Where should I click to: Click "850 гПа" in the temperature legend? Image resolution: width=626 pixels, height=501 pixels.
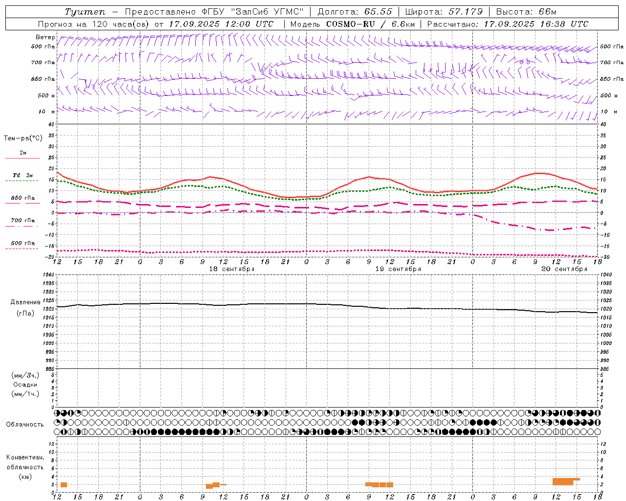[x=23, y=198]
